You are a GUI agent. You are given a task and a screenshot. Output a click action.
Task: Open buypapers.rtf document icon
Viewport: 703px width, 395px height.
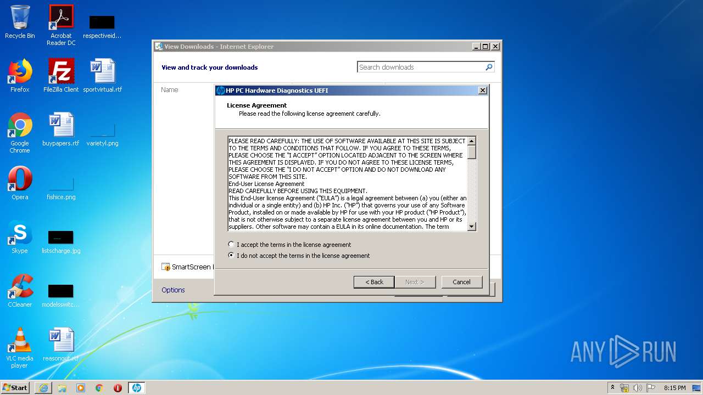tap(61, 129)
